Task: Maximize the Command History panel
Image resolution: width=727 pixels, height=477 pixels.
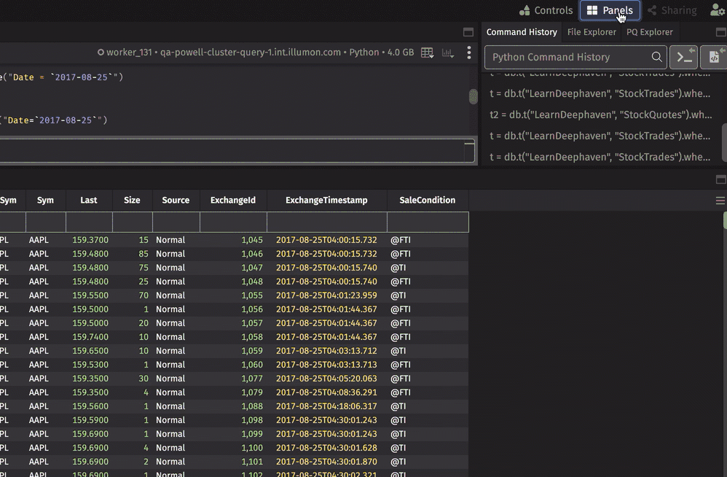Action: [720, 32]
